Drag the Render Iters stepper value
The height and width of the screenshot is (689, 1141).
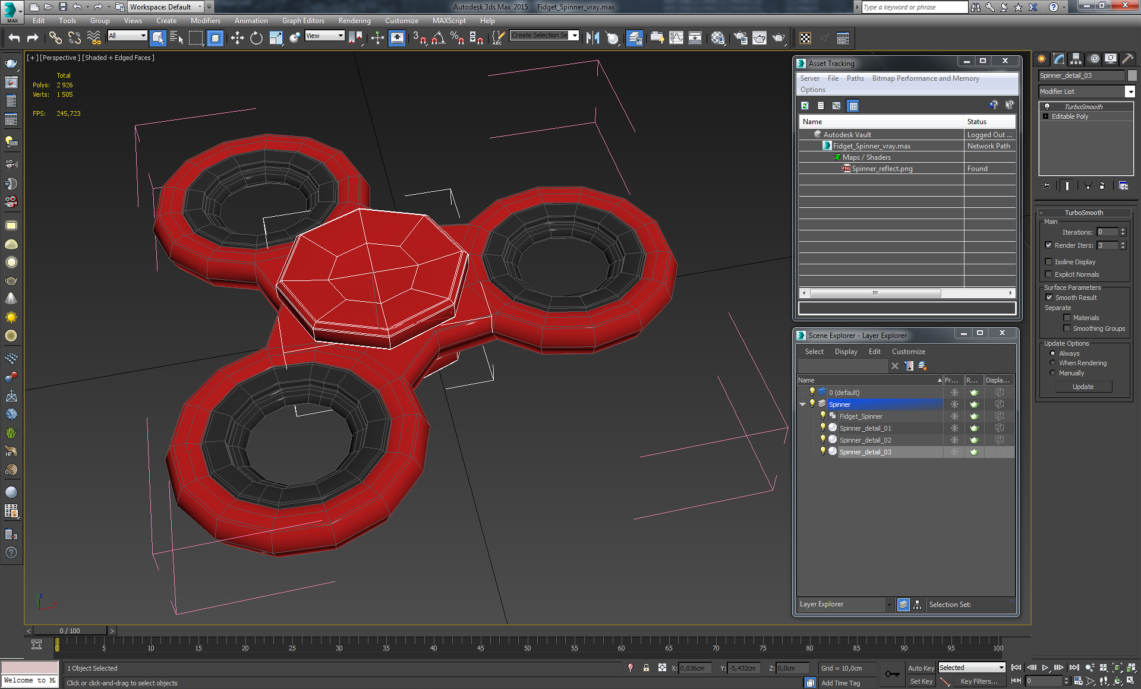point(1123,244)
